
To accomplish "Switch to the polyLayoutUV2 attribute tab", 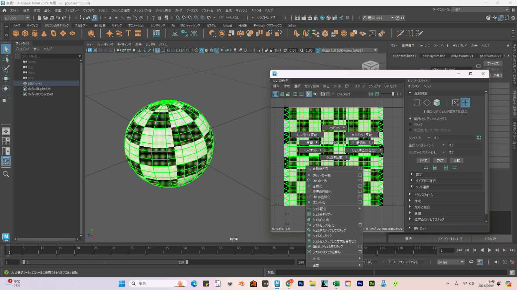I will tap(434, 56).
